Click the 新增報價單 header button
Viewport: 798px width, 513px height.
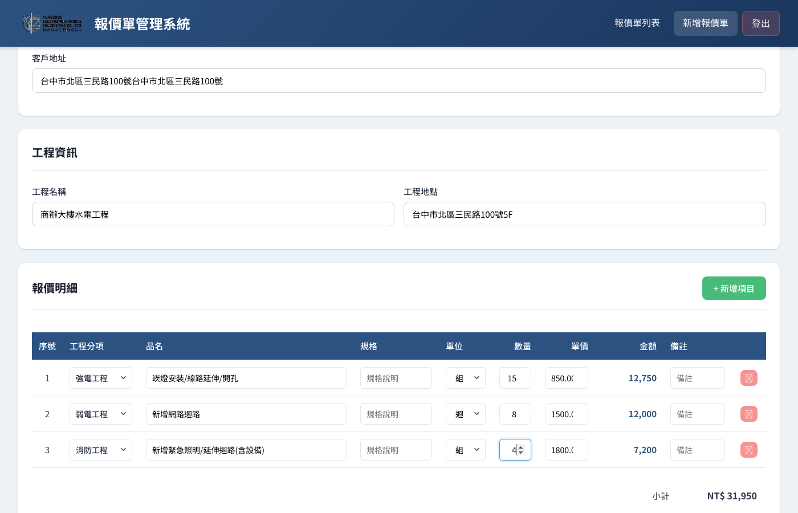coord(705,23)
